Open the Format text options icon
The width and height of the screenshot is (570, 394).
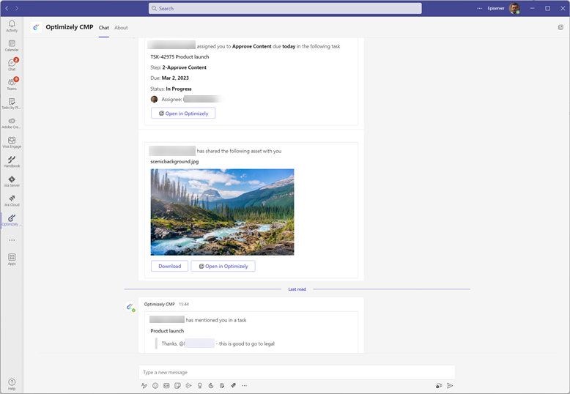point(144,385)
